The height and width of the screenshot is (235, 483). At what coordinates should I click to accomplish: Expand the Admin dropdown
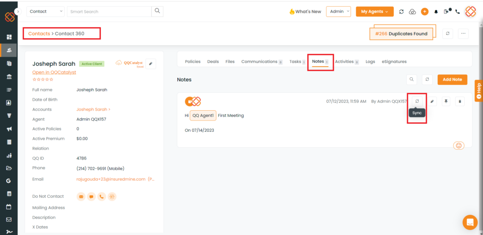point(338,11)
